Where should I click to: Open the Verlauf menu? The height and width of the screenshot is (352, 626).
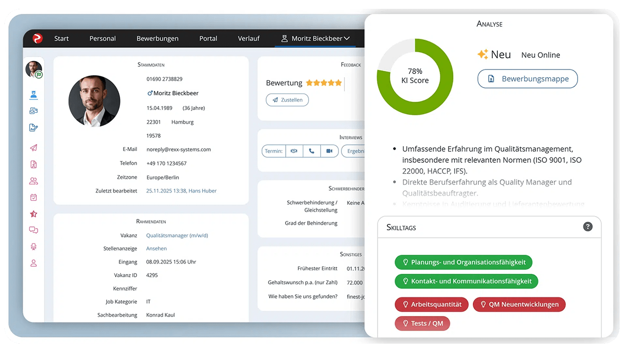[x=249, y=39]
